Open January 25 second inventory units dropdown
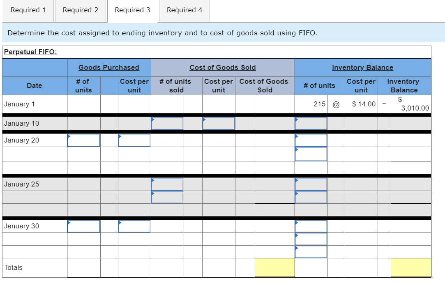The width and height of the screenshot is (445, 283). pyautogui.click(x=311, y=197)
